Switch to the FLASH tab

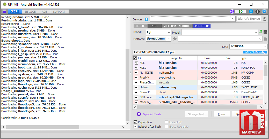(15, 11)
